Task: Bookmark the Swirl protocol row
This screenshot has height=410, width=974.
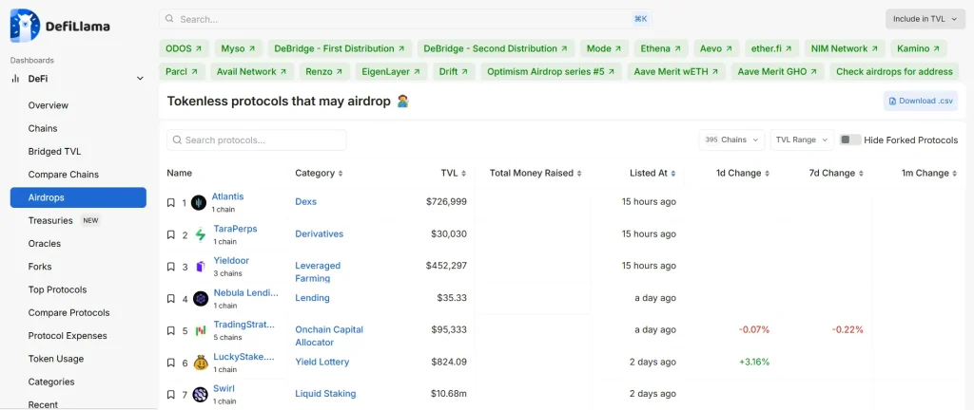Action: coord(171,395)
